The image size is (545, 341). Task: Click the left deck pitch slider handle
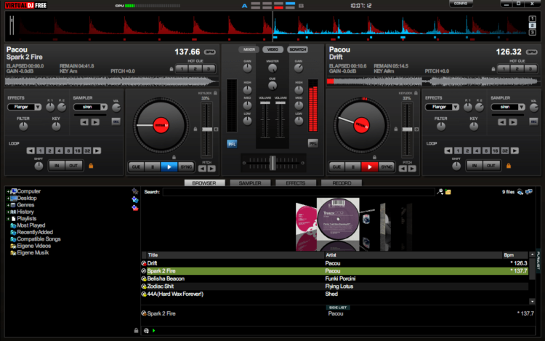pyautogui.click(x=207, y=129)
